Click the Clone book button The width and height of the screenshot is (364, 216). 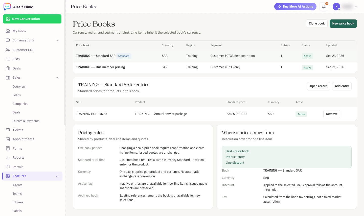pos(317,23)
